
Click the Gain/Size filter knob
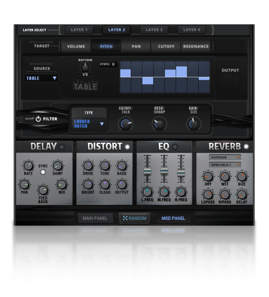[x=193, y=123]
